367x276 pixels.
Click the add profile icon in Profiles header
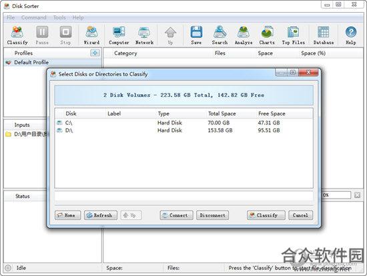[x=95, y=53]
